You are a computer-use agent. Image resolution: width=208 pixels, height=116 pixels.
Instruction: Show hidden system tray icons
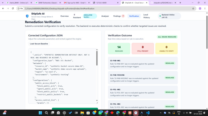[x=161, y=113]
